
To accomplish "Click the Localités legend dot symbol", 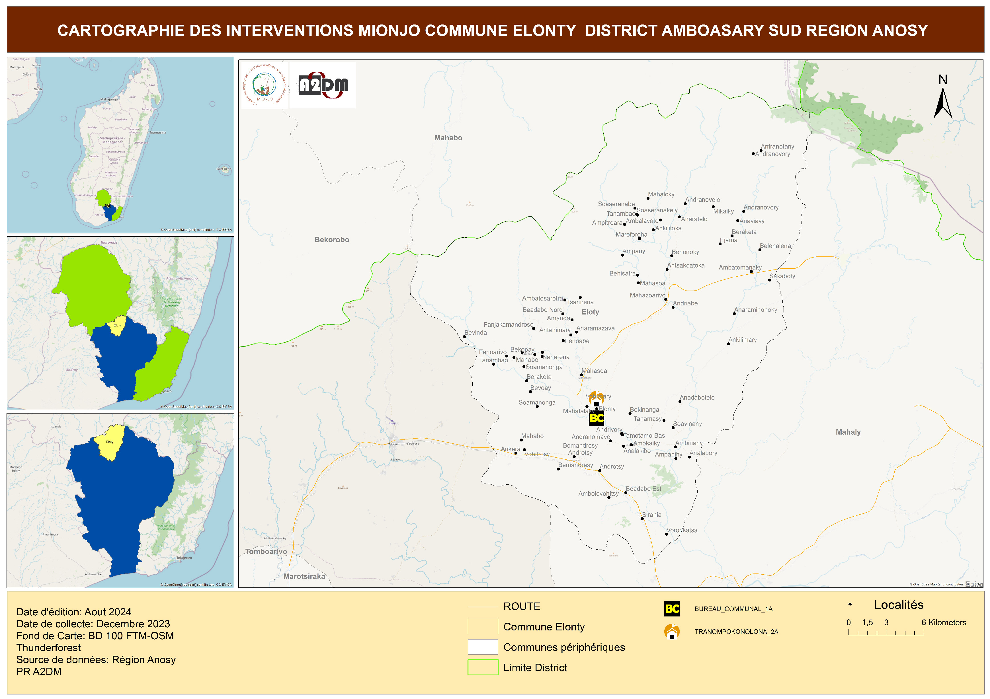I will [850, 604].
